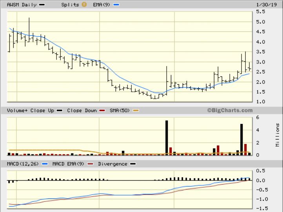The image size is (283, 212).
Task: Click the second-tallest black volume bar on the right
Action: click(241, 139)
